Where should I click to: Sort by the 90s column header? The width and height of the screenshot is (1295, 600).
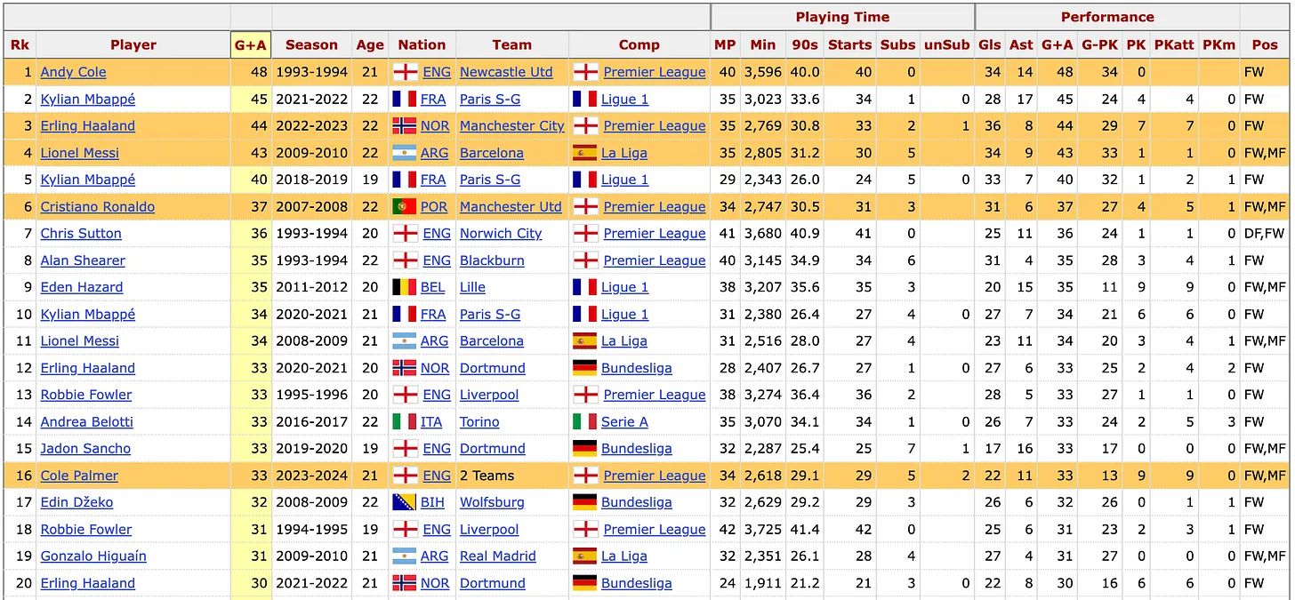click(805, 44)
